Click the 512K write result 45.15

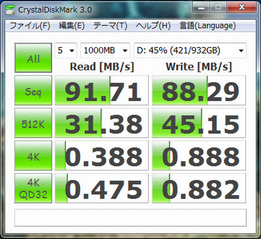199,123
